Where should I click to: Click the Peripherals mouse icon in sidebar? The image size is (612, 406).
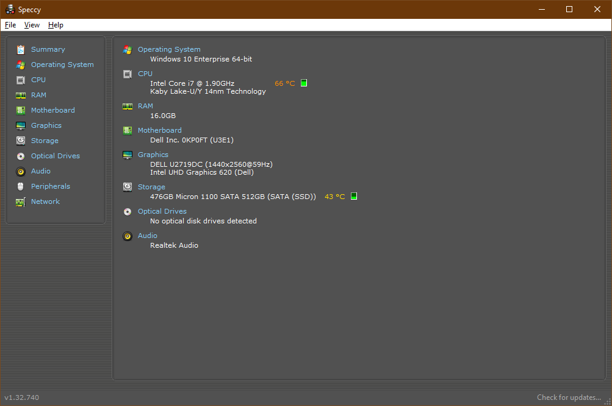21,186
